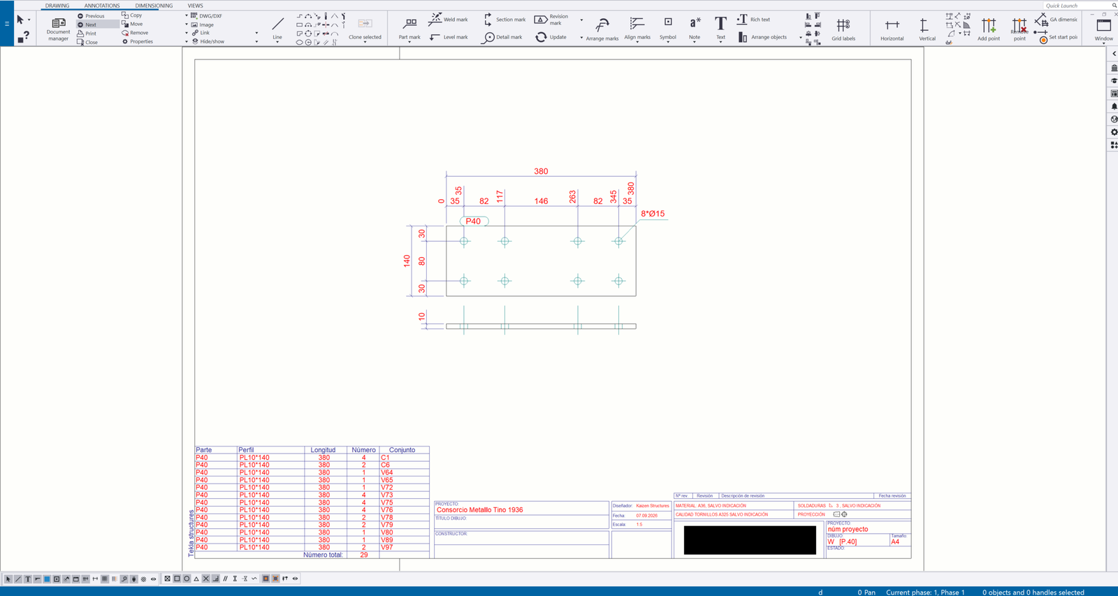Toggle the select text filter in bottom toolbar
The width and height of the screenshot is (1118, 596).
click(x=28, y=579)
